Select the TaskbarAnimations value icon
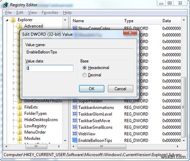Image resolution: width=190 pixels, height=161 pixels. click(75, 107)
